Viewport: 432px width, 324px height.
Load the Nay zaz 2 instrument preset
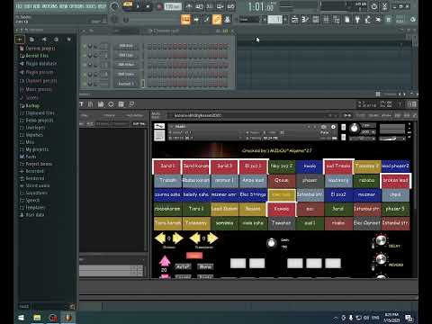click(282, 166)
